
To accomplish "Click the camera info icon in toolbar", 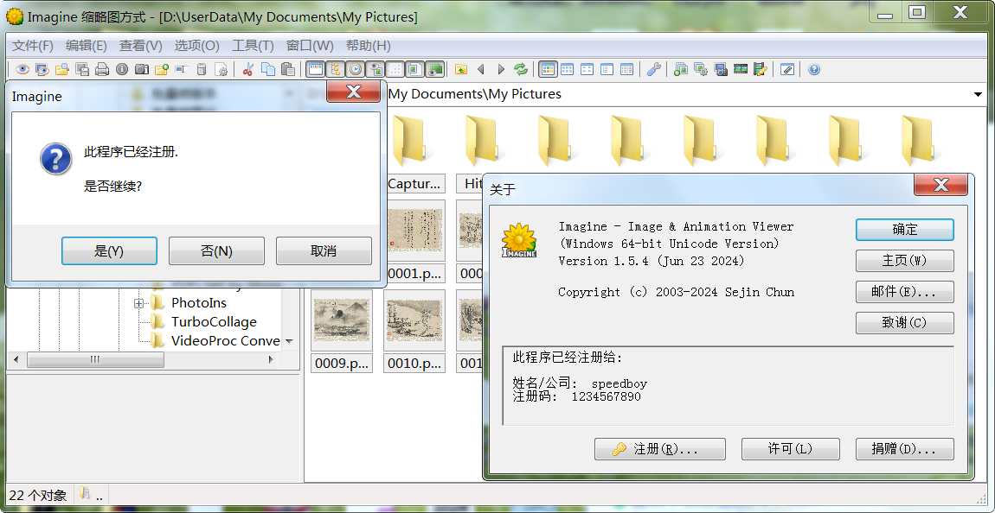I will tap(142, 69).
